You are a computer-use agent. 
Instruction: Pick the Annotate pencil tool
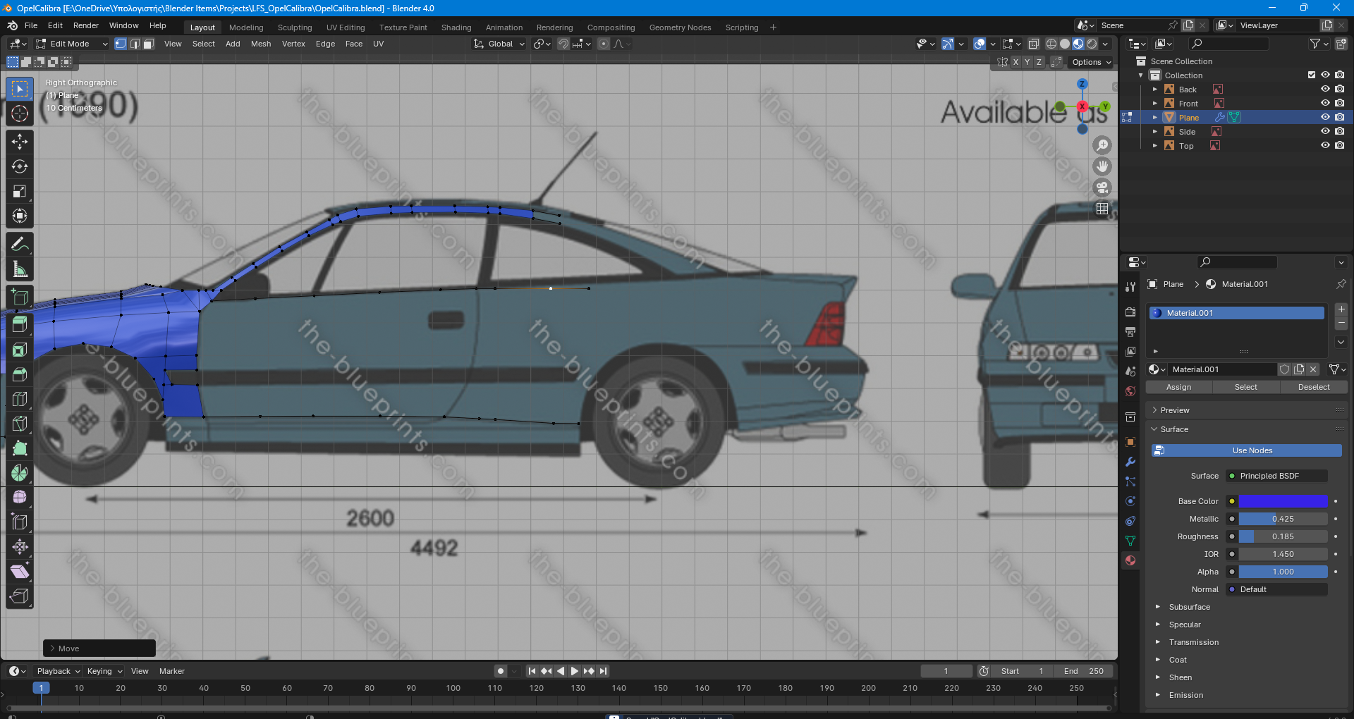point(20,245)
